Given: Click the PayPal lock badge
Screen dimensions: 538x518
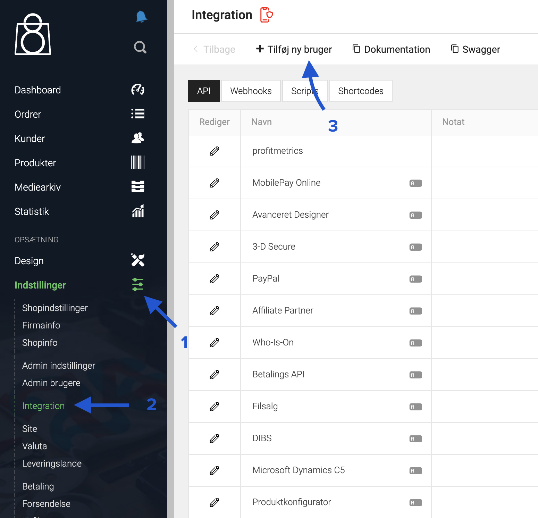Looking at the screenshot, I should (415, 279).
